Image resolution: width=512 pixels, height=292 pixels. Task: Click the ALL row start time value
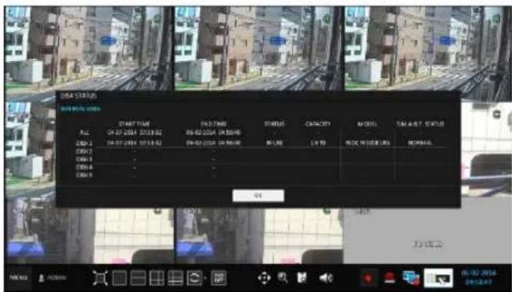[134, 133]
